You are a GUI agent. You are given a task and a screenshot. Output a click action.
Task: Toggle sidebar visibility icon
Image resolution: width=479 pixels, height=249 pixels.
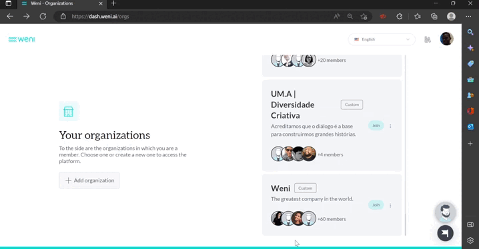470,224
